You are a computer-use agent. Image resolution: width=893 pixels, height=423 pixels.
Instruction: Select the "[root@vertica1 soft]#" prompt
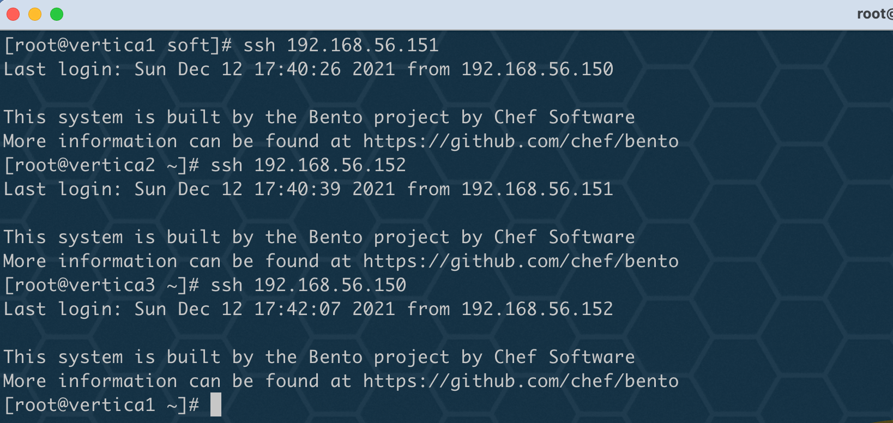click(118, 45)
